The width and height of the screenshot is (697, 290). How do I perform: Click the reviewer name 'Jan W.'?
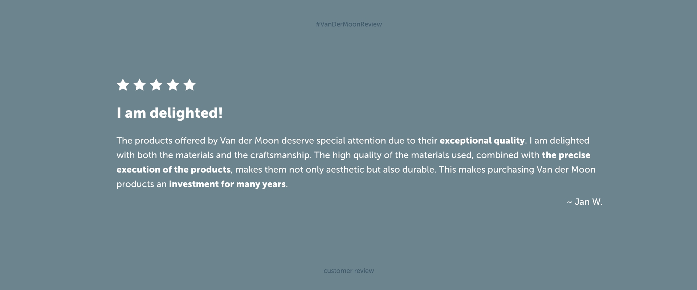(588, 202)
